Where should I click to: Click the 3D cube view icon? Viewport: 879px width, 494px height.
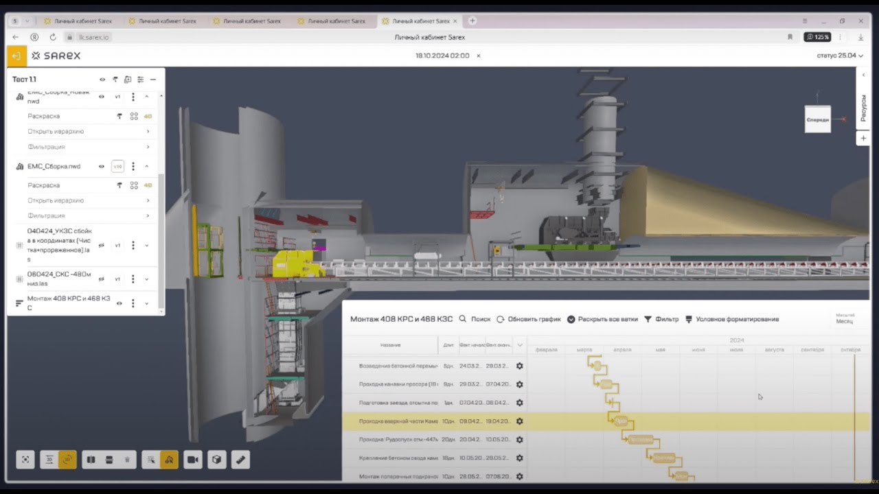[x=217, y=460]
